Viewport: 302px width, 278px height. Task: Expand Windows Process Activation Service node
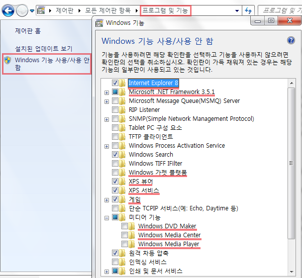point(106,147)
